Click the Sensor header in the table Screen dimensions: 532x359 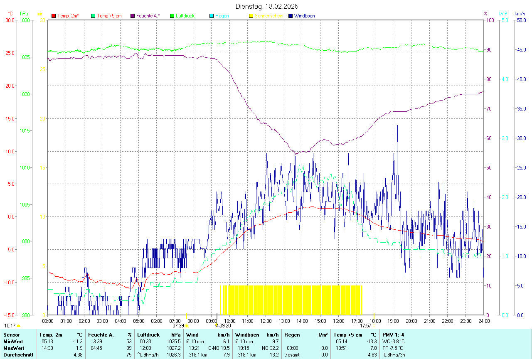coord(11,334)
